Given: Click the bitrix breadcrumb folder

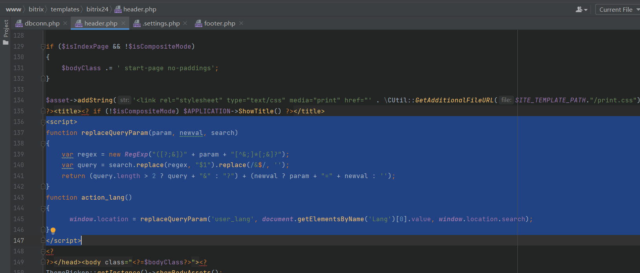Looking at the screenshot, I should (36, 9).
